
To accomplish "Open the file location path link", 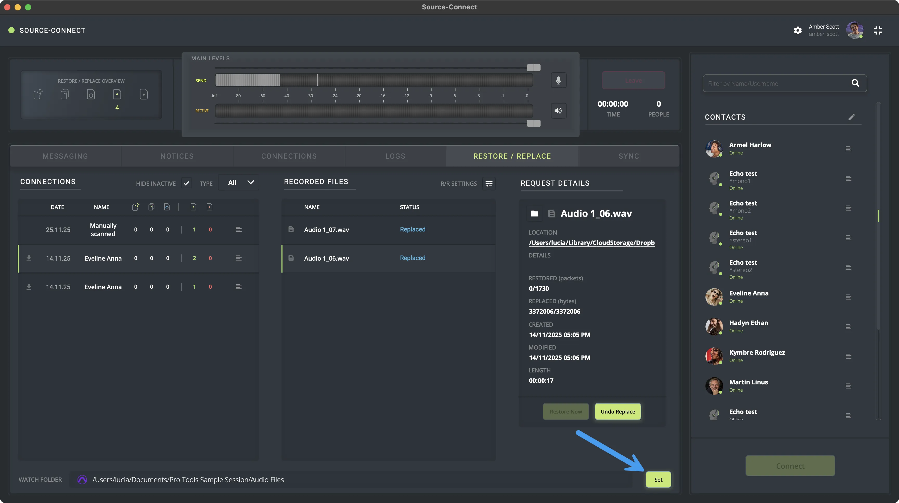I will (592, 243).
